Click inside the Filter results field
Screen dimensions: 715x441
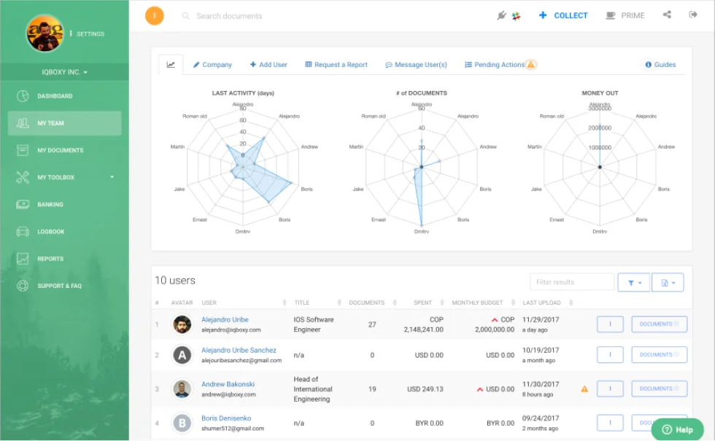click(x=573, y=282)
